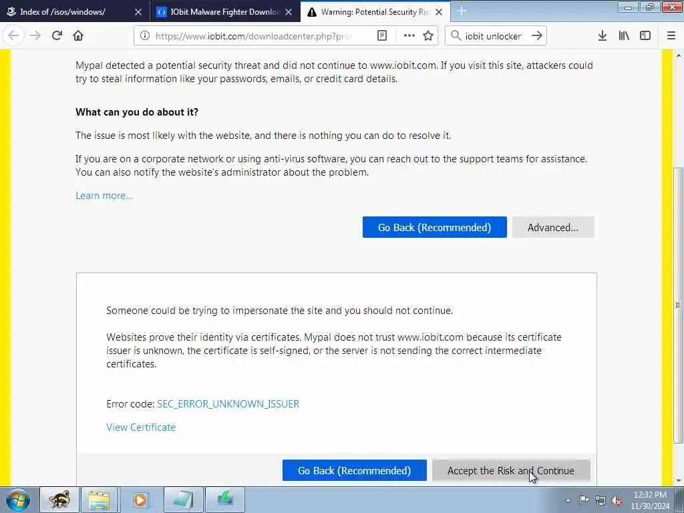Close the IObit Malware Fighter tab
Viewport: 684px width, 513px height.
pyautogui.click(x=289, y=12)
